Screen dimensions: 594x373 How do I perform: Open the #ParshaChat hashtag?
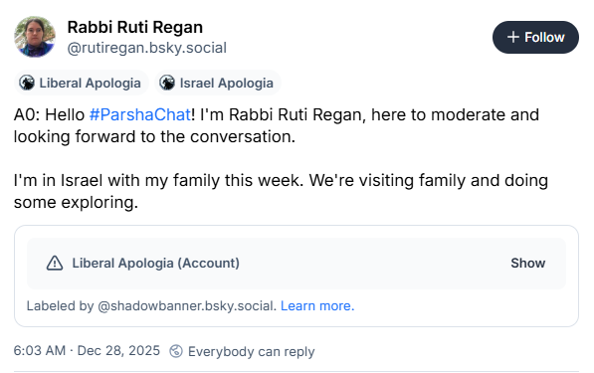(140, 114)
